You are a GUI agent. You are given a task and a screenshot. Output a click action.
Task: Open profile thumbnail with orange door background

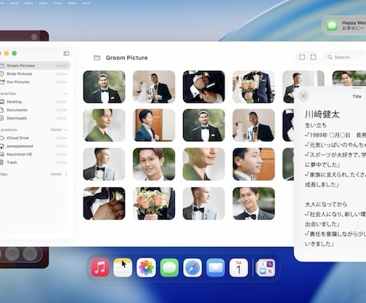[254, 164]
